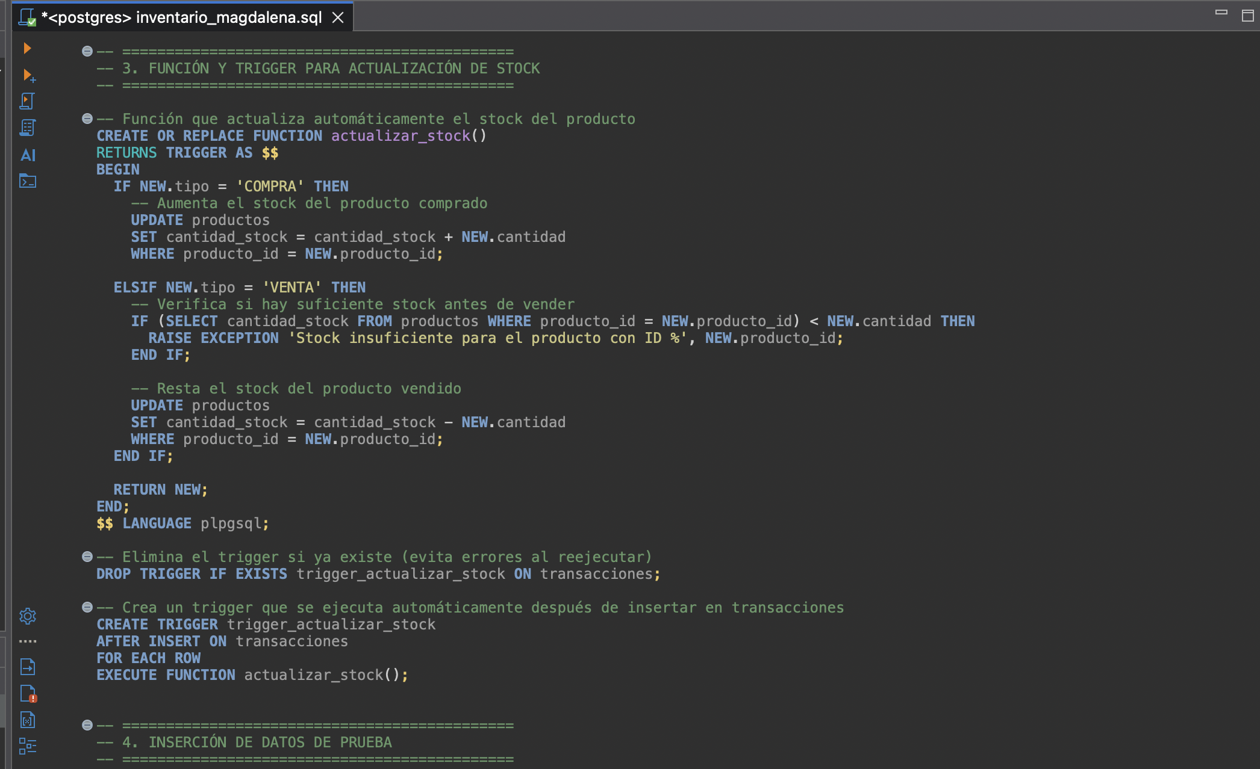Click comment 'Resta el stock del producto vendido'
1260x769 pixels.
pos(296,389)
